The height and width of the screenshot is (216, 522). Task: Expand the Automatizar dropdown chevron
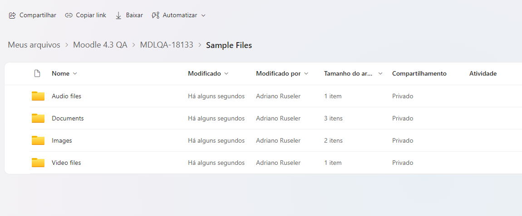tap(204, 15)
